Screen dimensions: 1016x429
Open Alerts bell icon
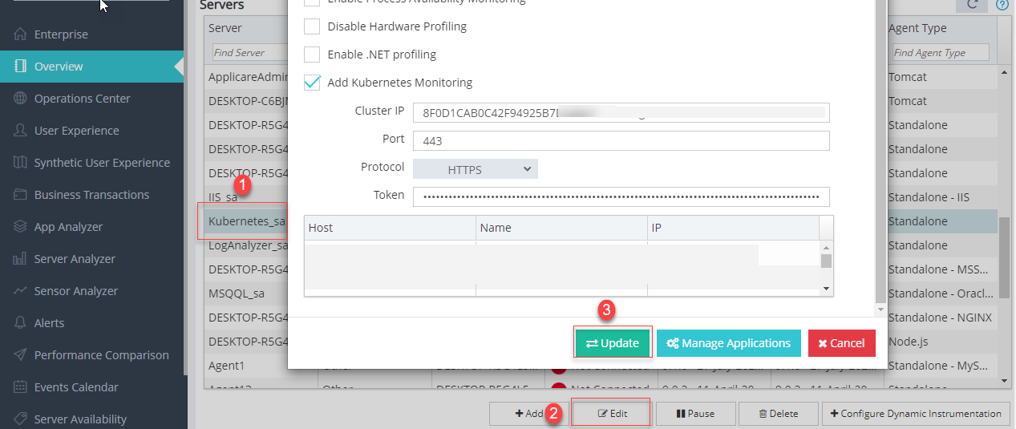coord(20,323)
